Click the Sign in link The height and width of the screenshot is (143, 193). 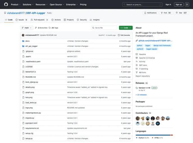coord(168,4)
